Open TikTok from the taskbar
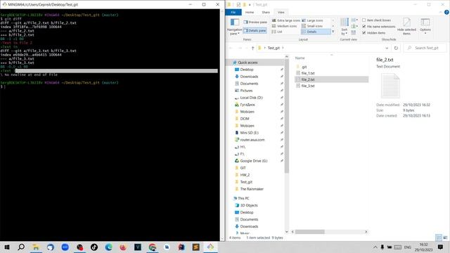450x253 pixels. [x=94, y=247]
